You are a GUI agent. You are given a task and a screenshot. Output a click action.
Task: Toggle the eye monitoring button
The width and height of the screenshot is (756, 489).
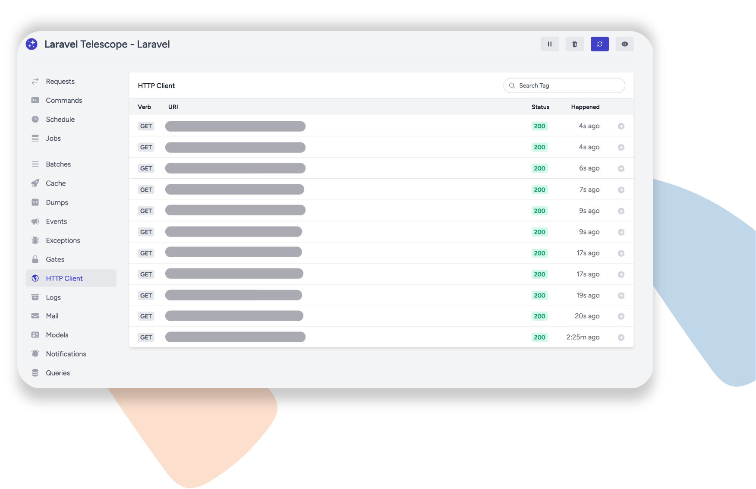624,44
